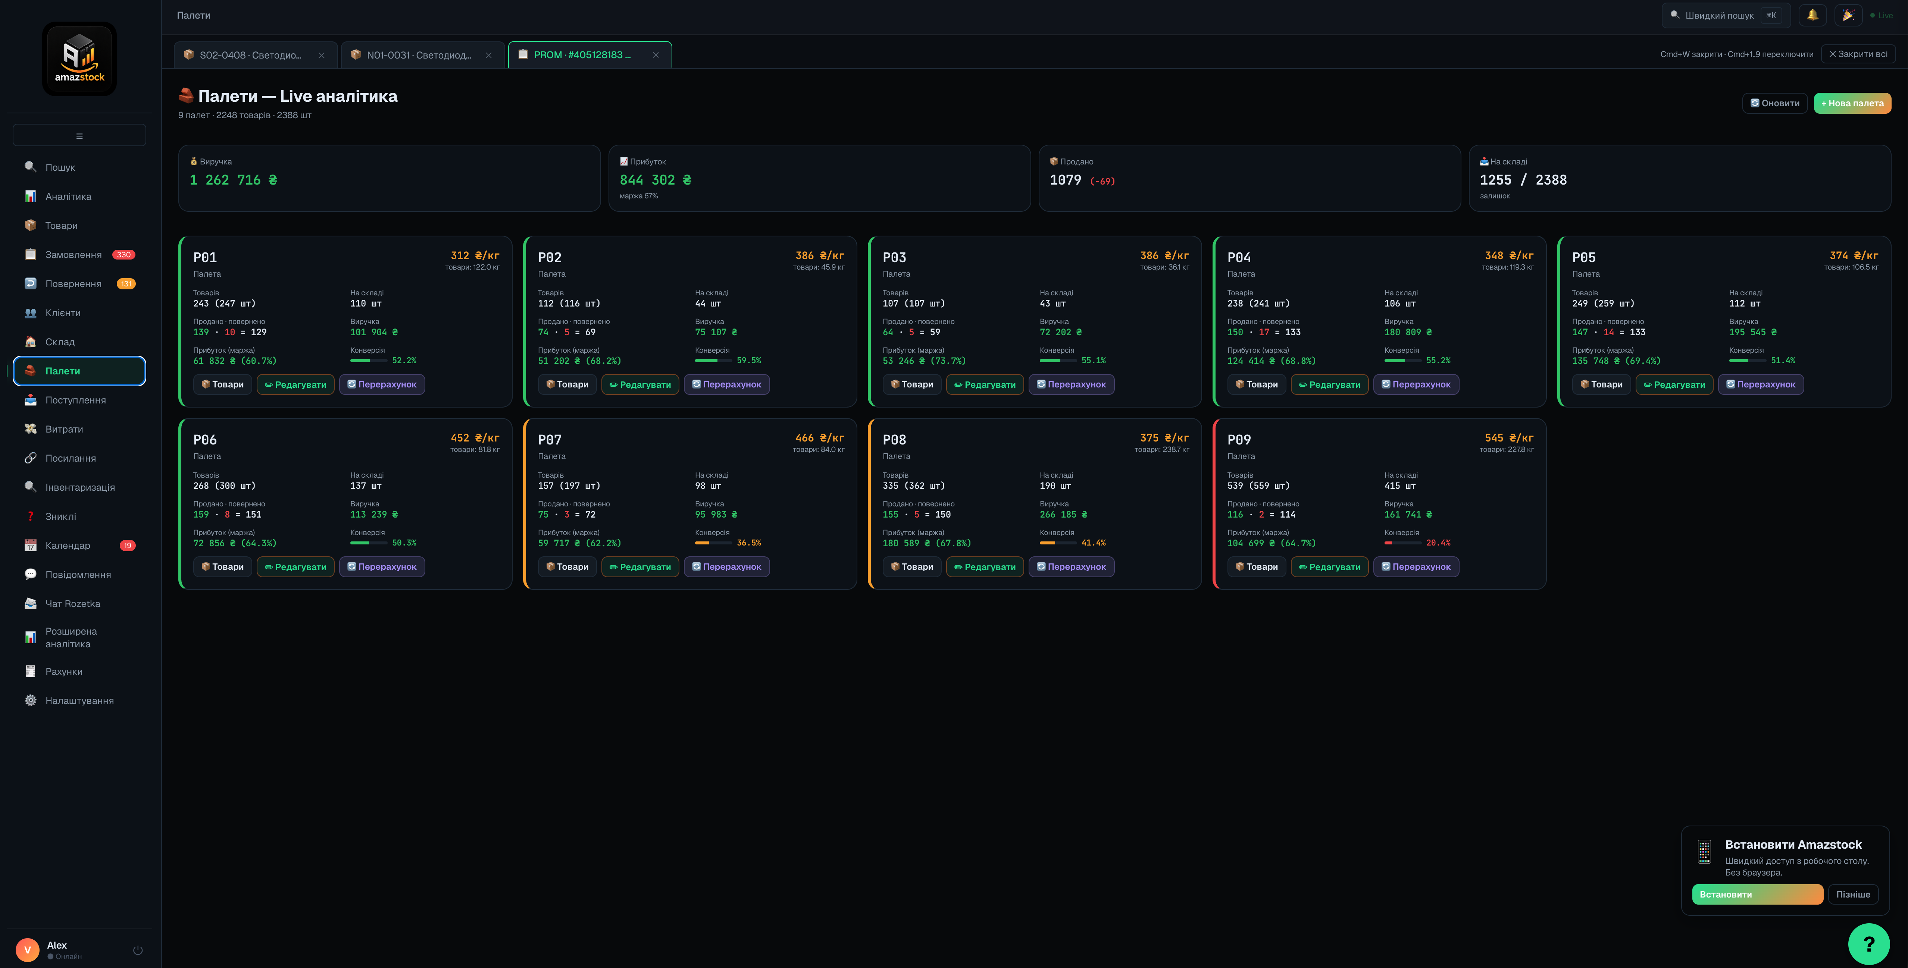Click Закрити всі button

coord(1858,54)
